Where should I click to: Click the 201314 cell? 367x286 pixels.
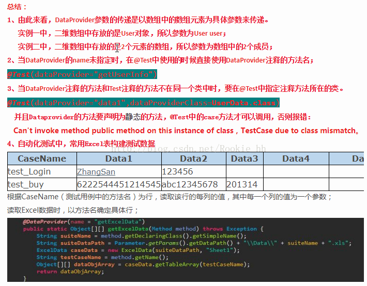pos(244,184)
